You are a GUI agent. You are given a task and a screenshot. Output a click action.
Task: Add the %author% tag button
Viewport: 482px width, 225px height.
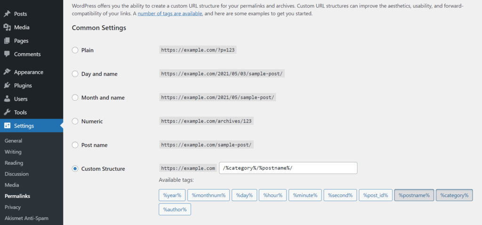pos(175,209)
